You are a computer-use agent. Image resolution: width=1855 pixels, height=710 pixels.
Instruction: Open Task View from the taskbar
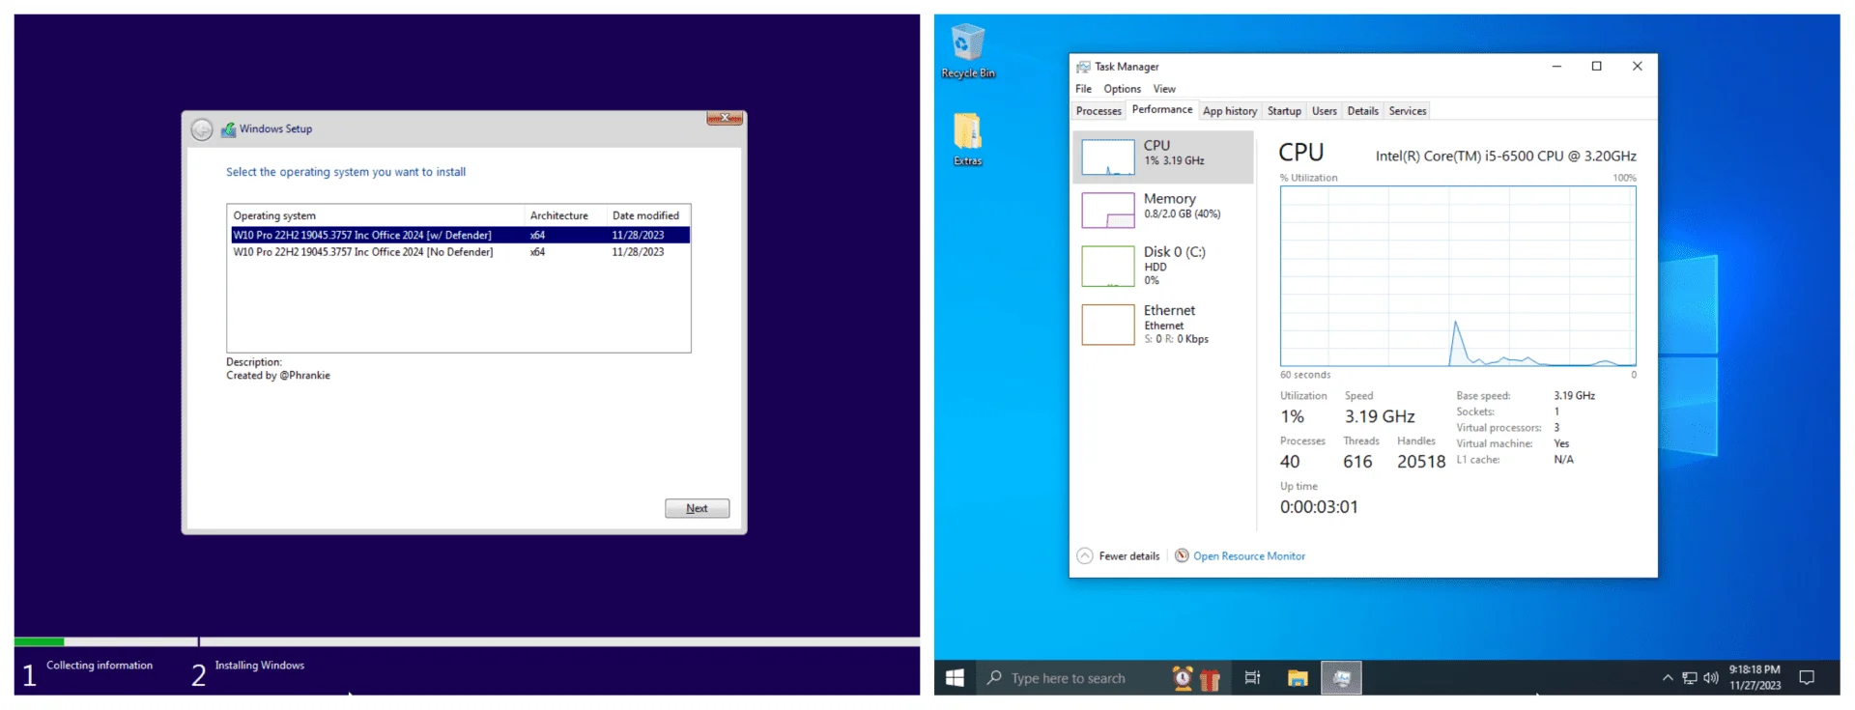(x=1252, y=678)
